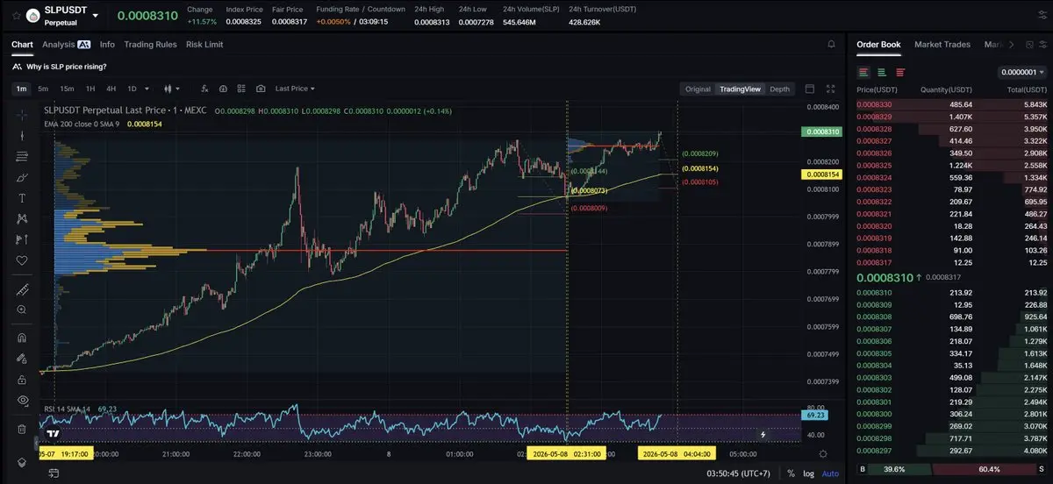
Task: Open the Fibonacci/parallel lines tool
Action: [22, 156]
